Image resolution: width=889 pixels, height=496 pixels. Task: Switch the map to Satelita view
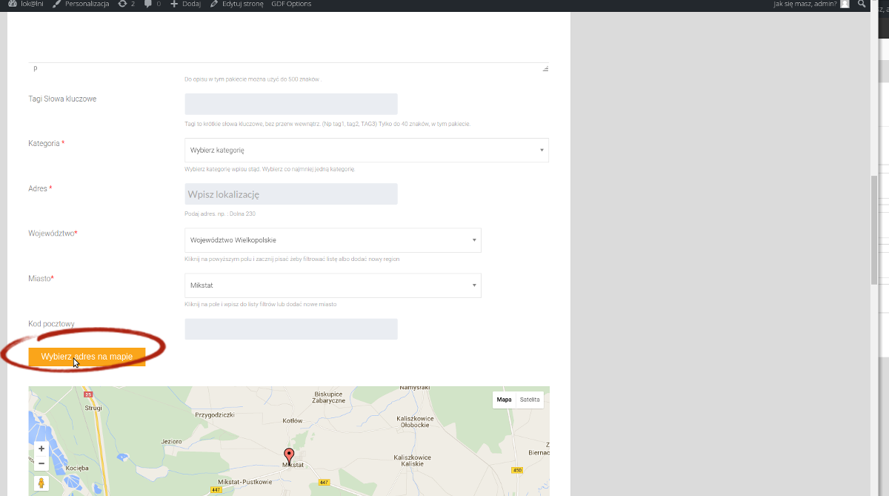pyautogui.click(x=530, y=400)
